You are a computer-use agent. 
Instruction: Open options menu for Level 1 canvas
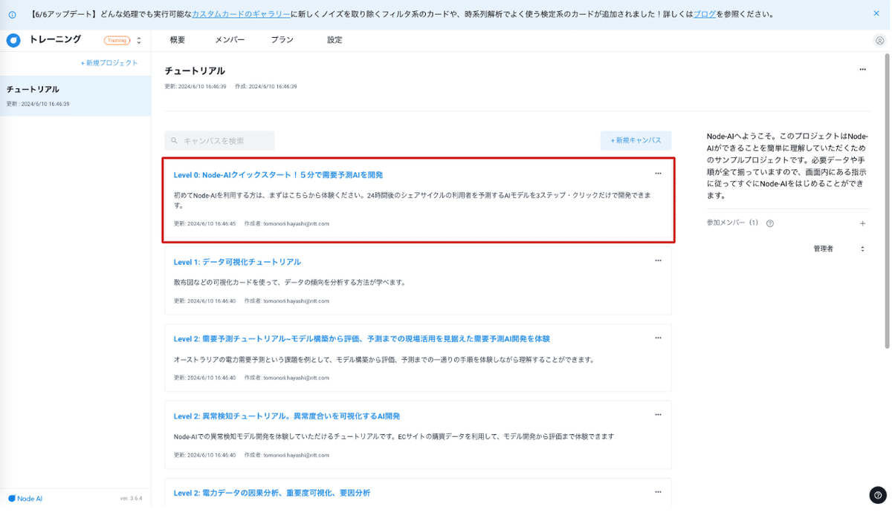point(658,260)
